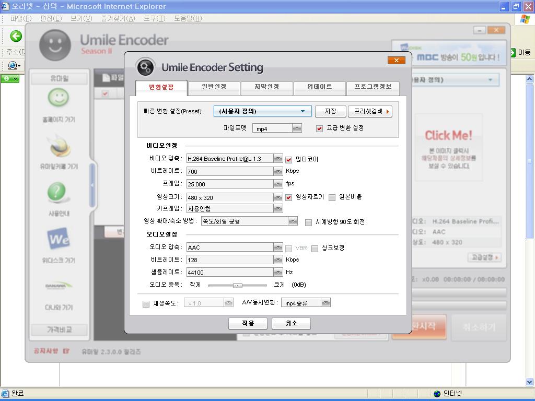Toggle the 영상자르기 checkbox
Image resolution: width=535 pixels, height=401 pixels.
click(x=288, y=197)
